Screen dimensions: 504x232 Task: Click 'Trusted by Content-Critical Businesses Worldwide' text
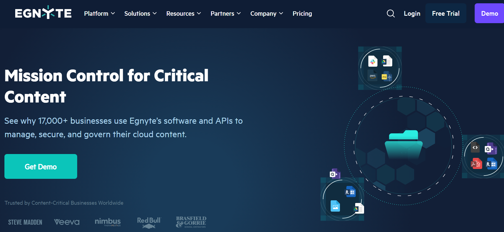coord(64,203)
